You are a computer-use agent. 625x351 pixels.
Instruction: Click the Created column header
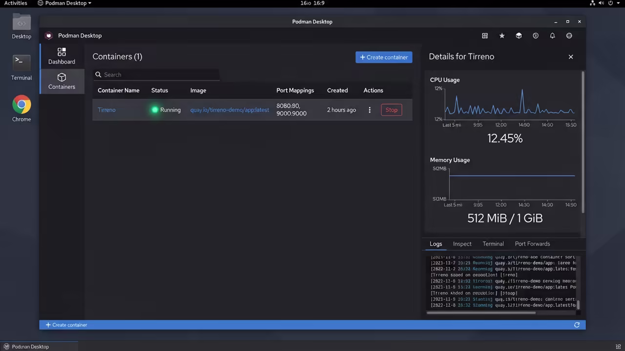(337, 90)
